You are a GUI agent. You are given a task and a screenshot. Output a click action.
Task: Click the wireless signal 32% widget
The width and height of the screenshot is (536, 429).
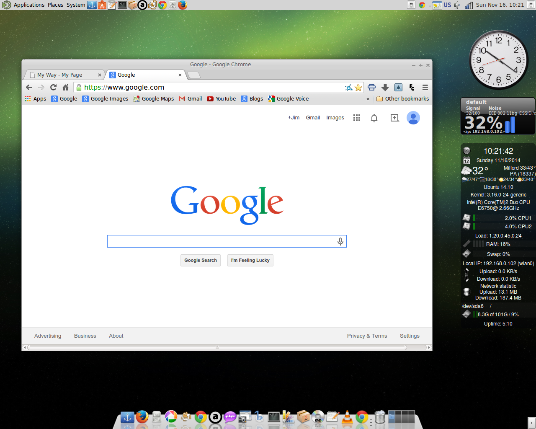tap(497, 116)
